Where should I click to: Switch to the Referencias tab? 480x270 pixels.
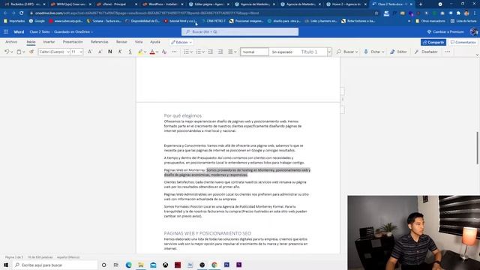[x=100, y=42]
